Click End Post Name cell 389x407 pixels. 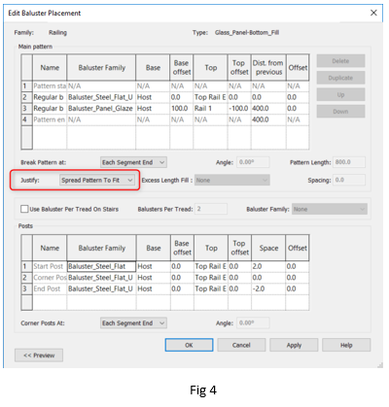pyautogui.click(x=50, y=288)
